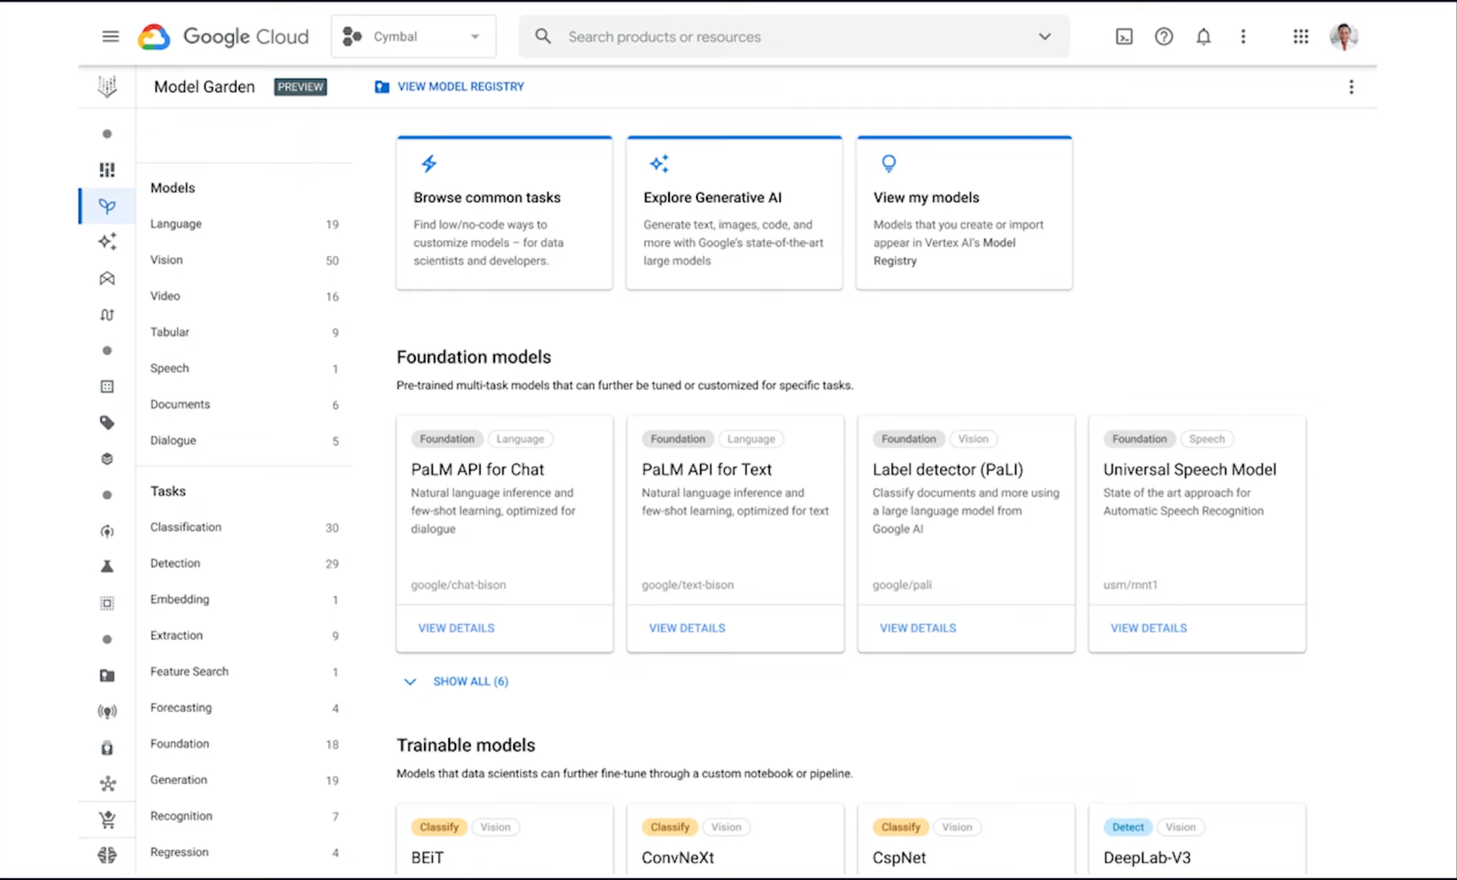The image size is (1457, 880).
Task: Open the Help question mark icon
Action: [x=1164, y=36]
